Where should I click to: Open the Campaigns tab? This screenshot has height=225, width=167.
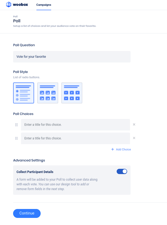point(44,5)
